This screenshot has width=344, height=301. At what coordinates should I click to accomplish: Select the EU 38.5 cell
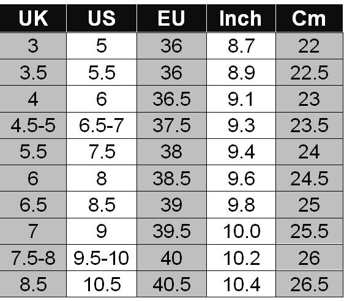(171, 178)
